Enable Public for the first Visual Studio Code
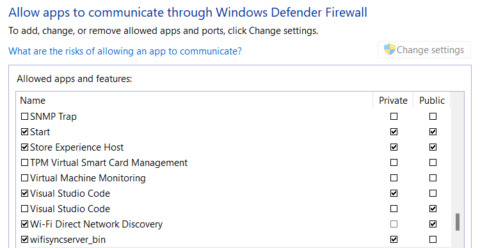This screenshot has height=248, width=480. coord(433,193)
